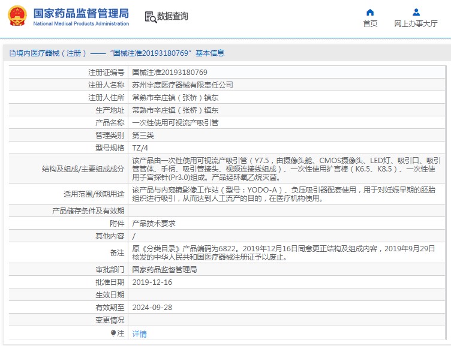The image size is (451, 346).
Task: Click the 注册人名称 row label
Action: 106,85
